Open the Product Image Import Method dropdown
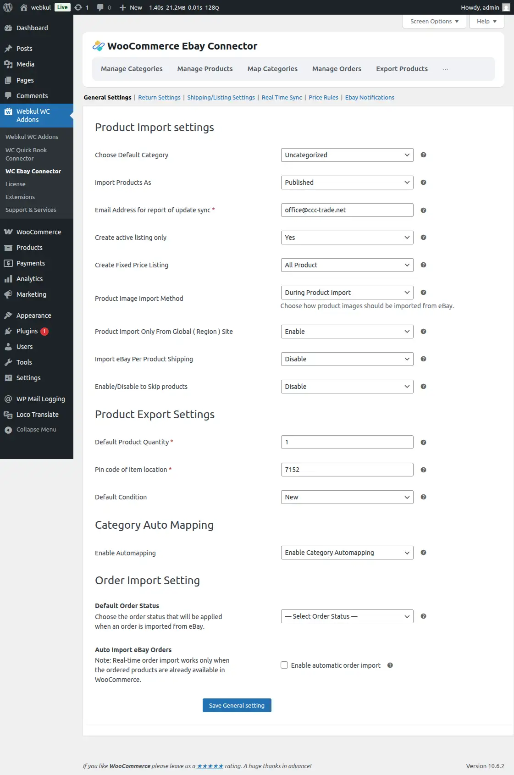The image size is (514, 775). [347, 293]
